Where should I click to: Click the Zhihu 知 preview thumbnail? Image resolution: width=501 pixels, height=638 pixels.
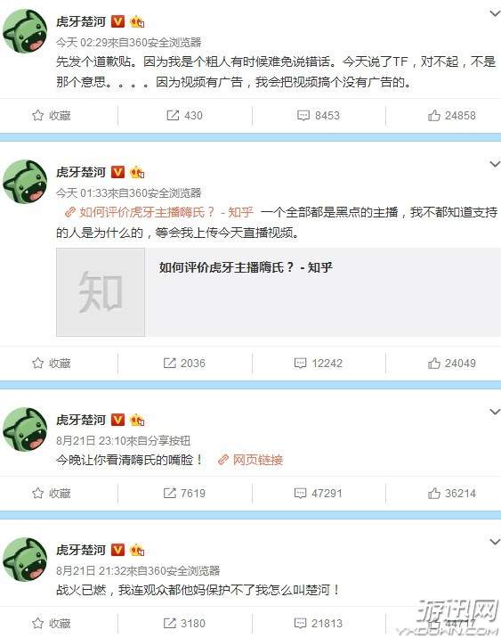pyautogui.click(x=101, y=292)
